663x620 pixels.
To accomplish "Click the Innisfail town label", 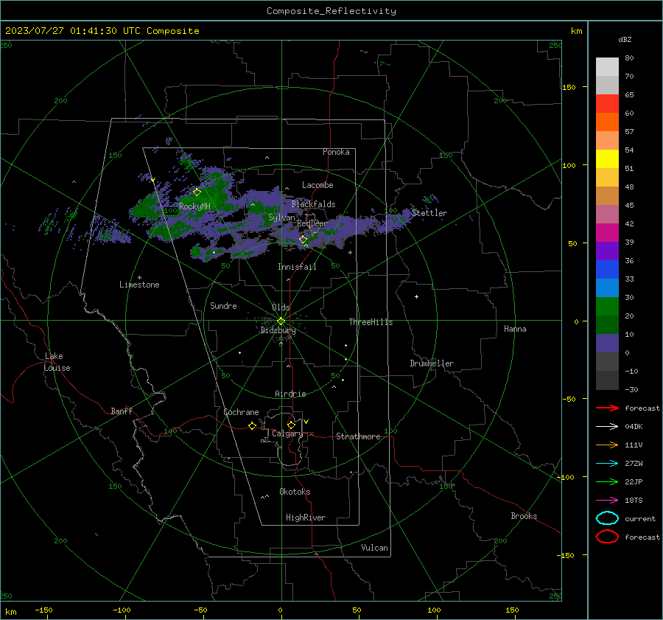I will click(297, 267).
